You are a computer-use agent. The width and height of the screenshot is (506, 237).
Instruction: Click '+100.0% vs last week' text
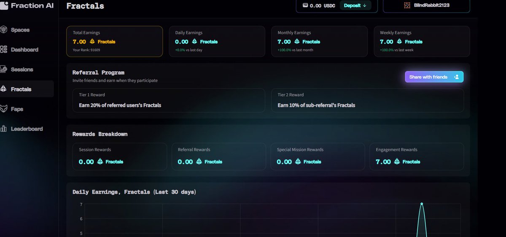pyautogui.click(x=397, y=50)
